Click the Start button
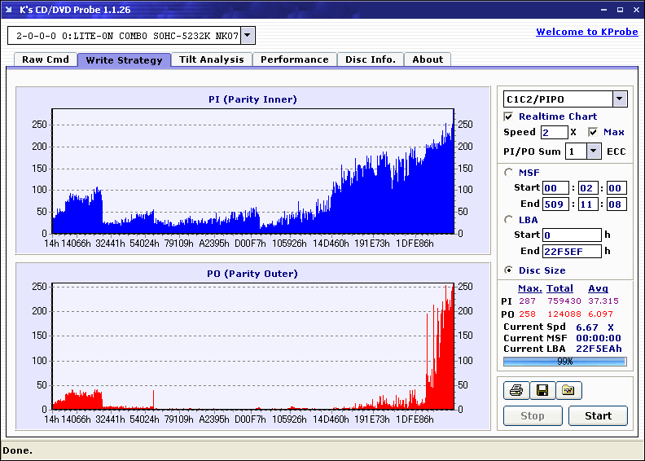The width and height of the screenshot is (645, 461). (x=598, y=415)
